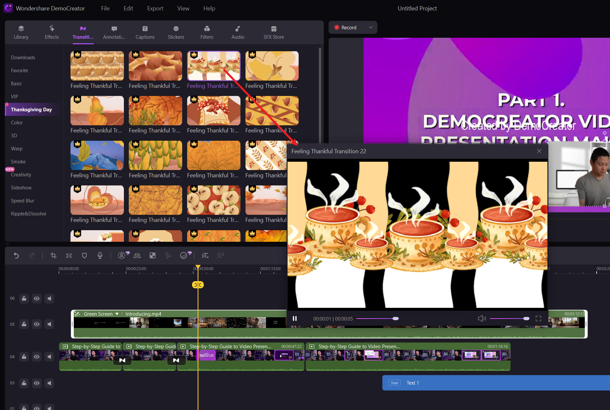Viewport: 610px width, 410px height.
Task: Click the speaking-person voice icon
Action: coord(221,255)
